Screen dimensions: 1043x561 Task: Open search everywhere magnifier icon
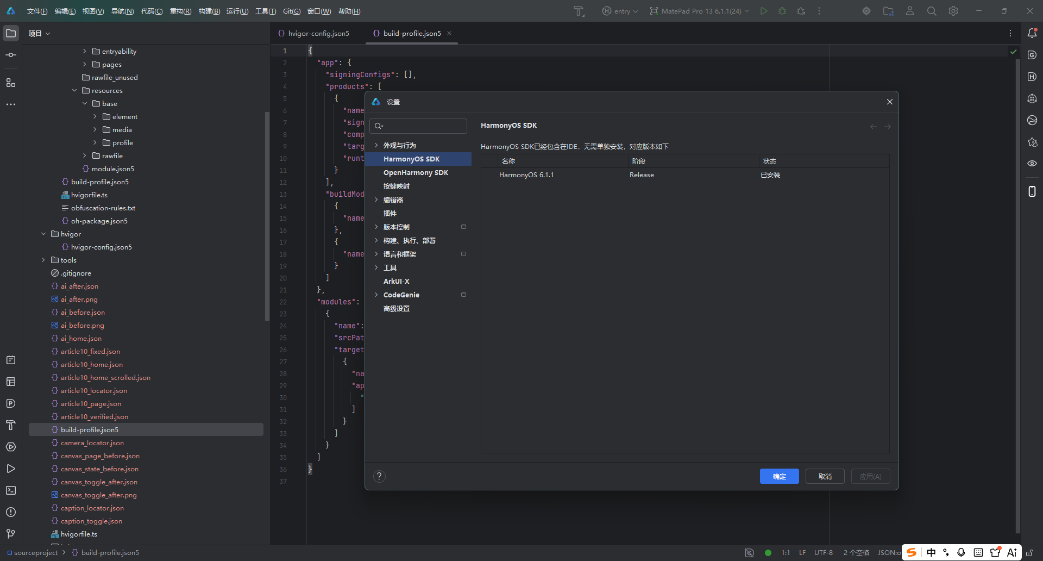932,11
